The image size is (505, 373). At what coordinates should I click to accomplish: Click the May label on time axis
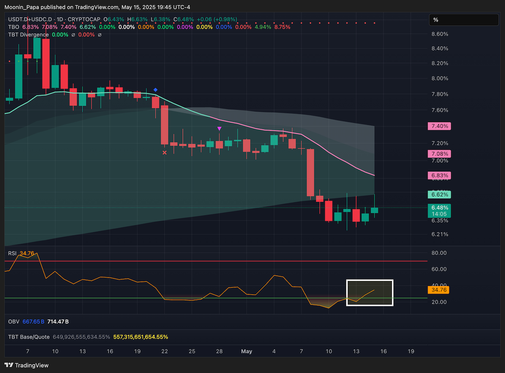(x=247, y=351)
